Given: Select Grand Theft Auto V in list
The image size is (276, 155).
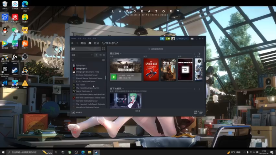Looking at the screenshot, I should click(84, 91).
